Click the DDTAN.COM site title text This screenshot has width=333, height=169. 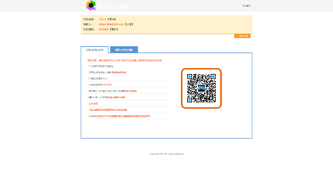pos(113,7)
